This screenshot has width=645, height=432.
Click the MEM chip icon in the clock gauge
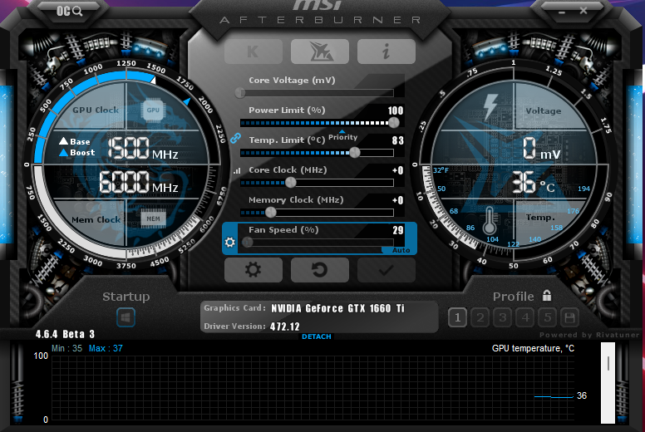tap(153, 218)
